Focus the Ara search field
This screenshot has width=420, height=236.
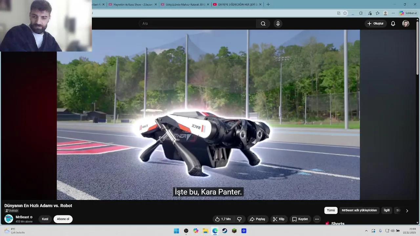(x=197, y=24)
